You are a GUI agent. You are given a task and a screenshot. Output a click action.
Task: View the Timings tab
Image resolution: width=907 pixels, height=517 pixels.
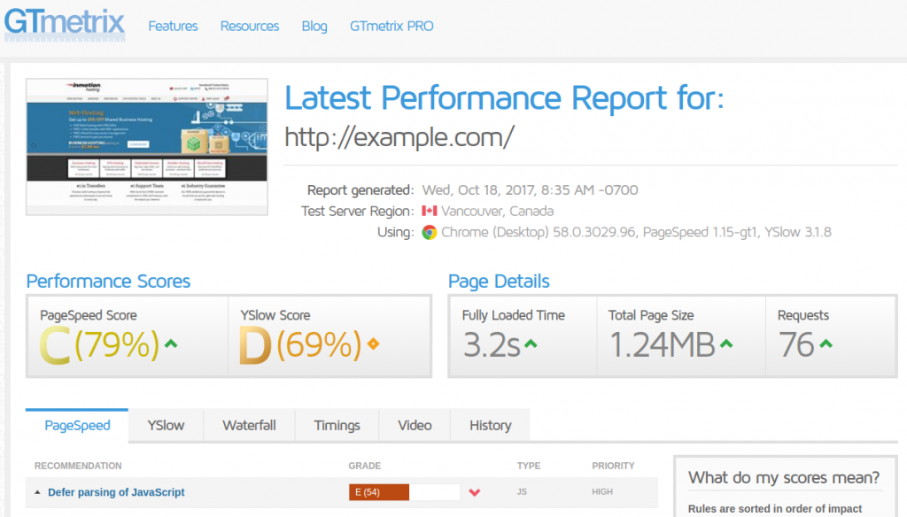point(337,425)
